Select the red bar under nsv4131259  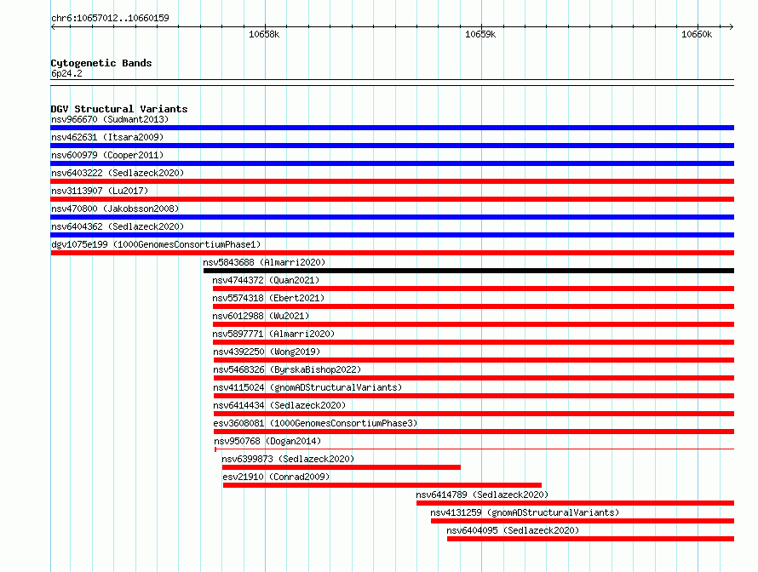583,521
